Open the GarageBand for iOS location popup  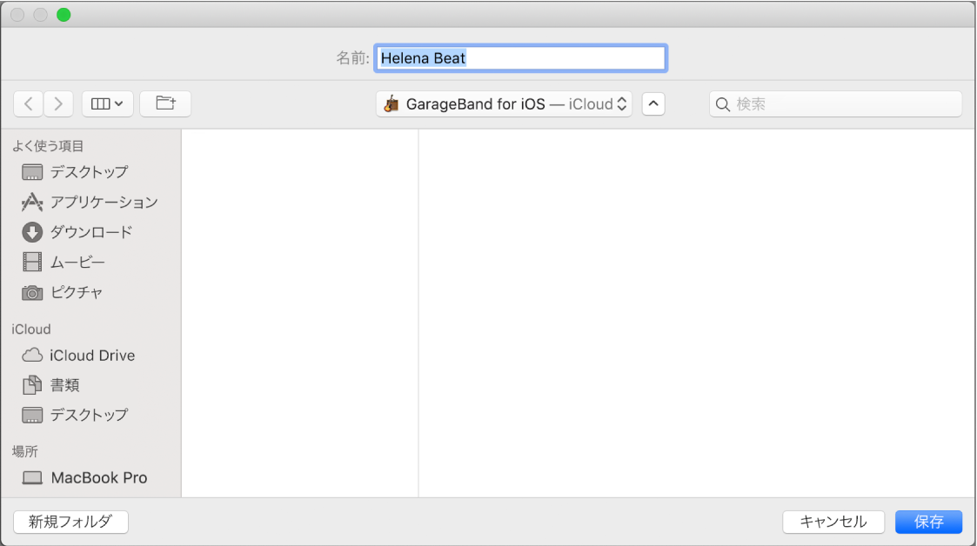point(504,104)
